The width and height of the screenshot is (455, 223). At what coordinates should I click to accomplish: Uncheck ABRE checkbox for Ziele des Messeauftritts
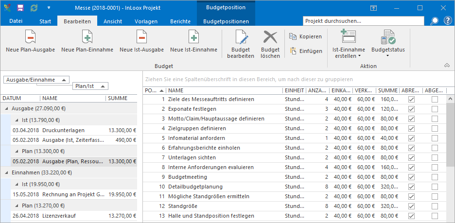point(411,100)
